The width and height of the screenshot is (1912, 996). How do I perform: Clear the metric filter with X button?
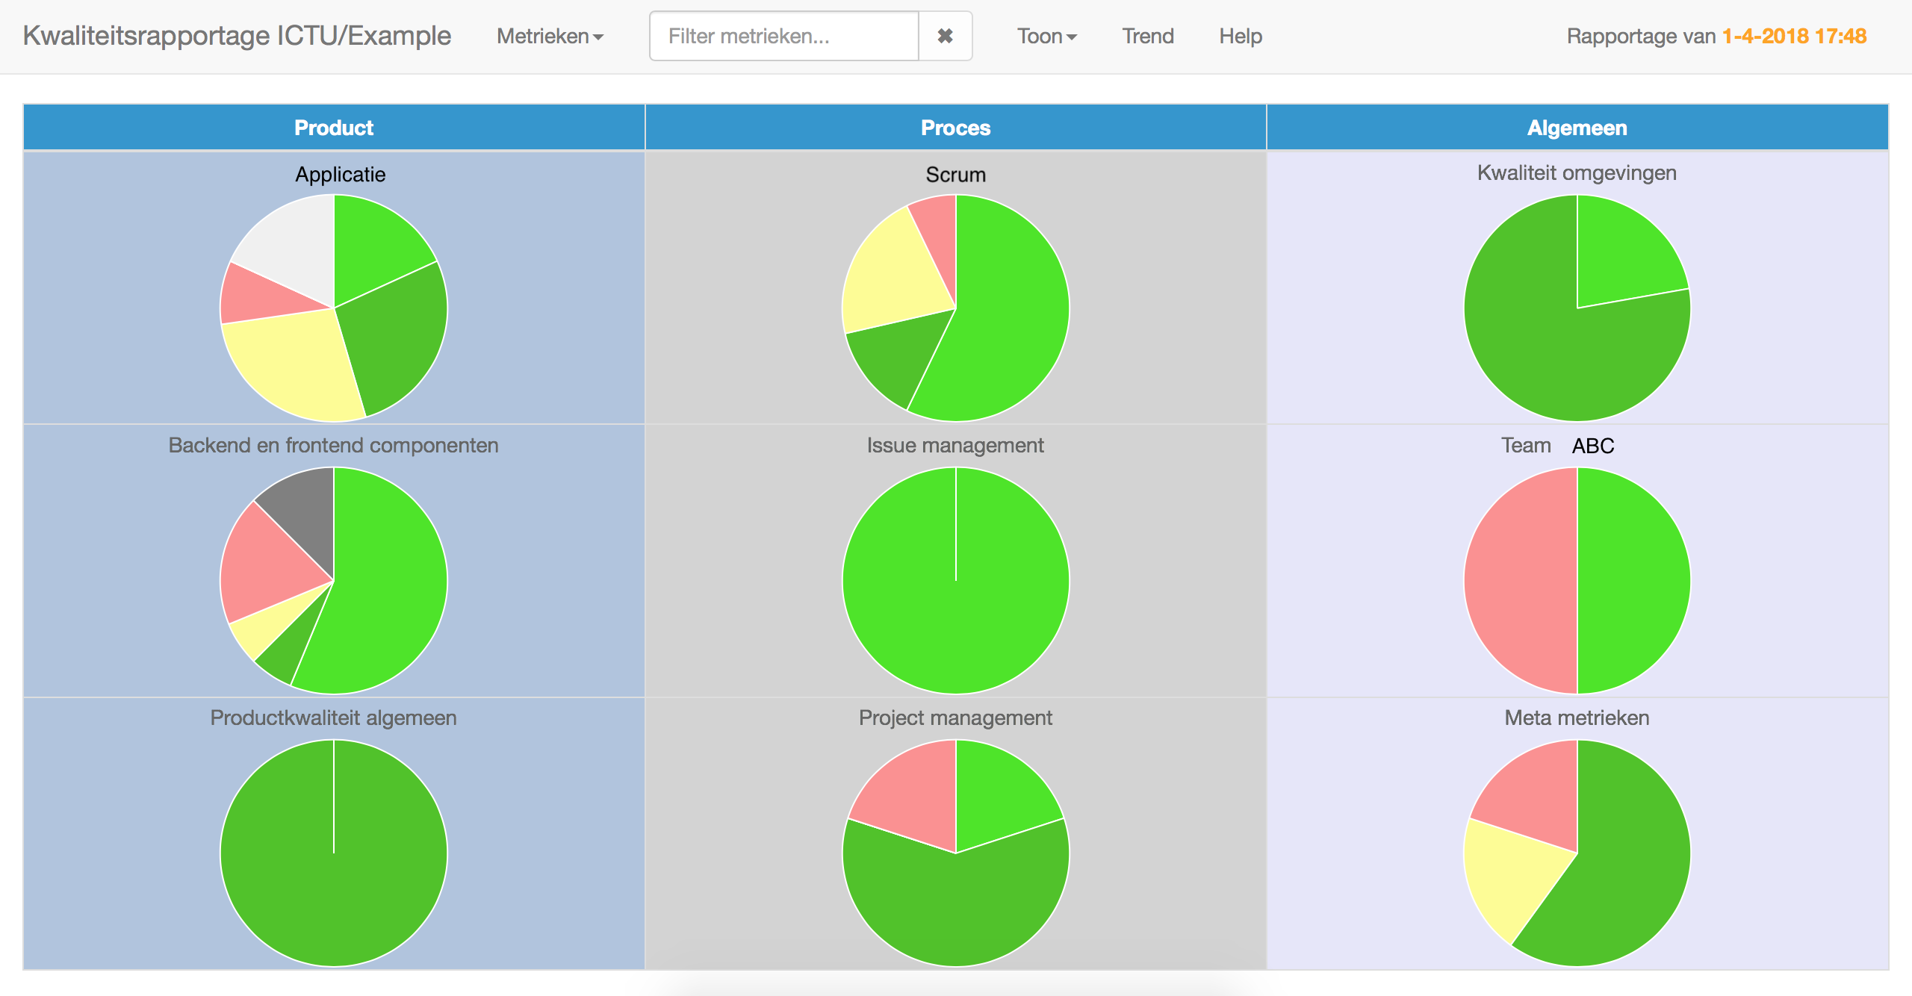click(945, 36)
